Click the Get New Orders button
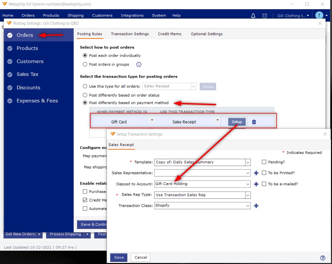 point(20,234)
